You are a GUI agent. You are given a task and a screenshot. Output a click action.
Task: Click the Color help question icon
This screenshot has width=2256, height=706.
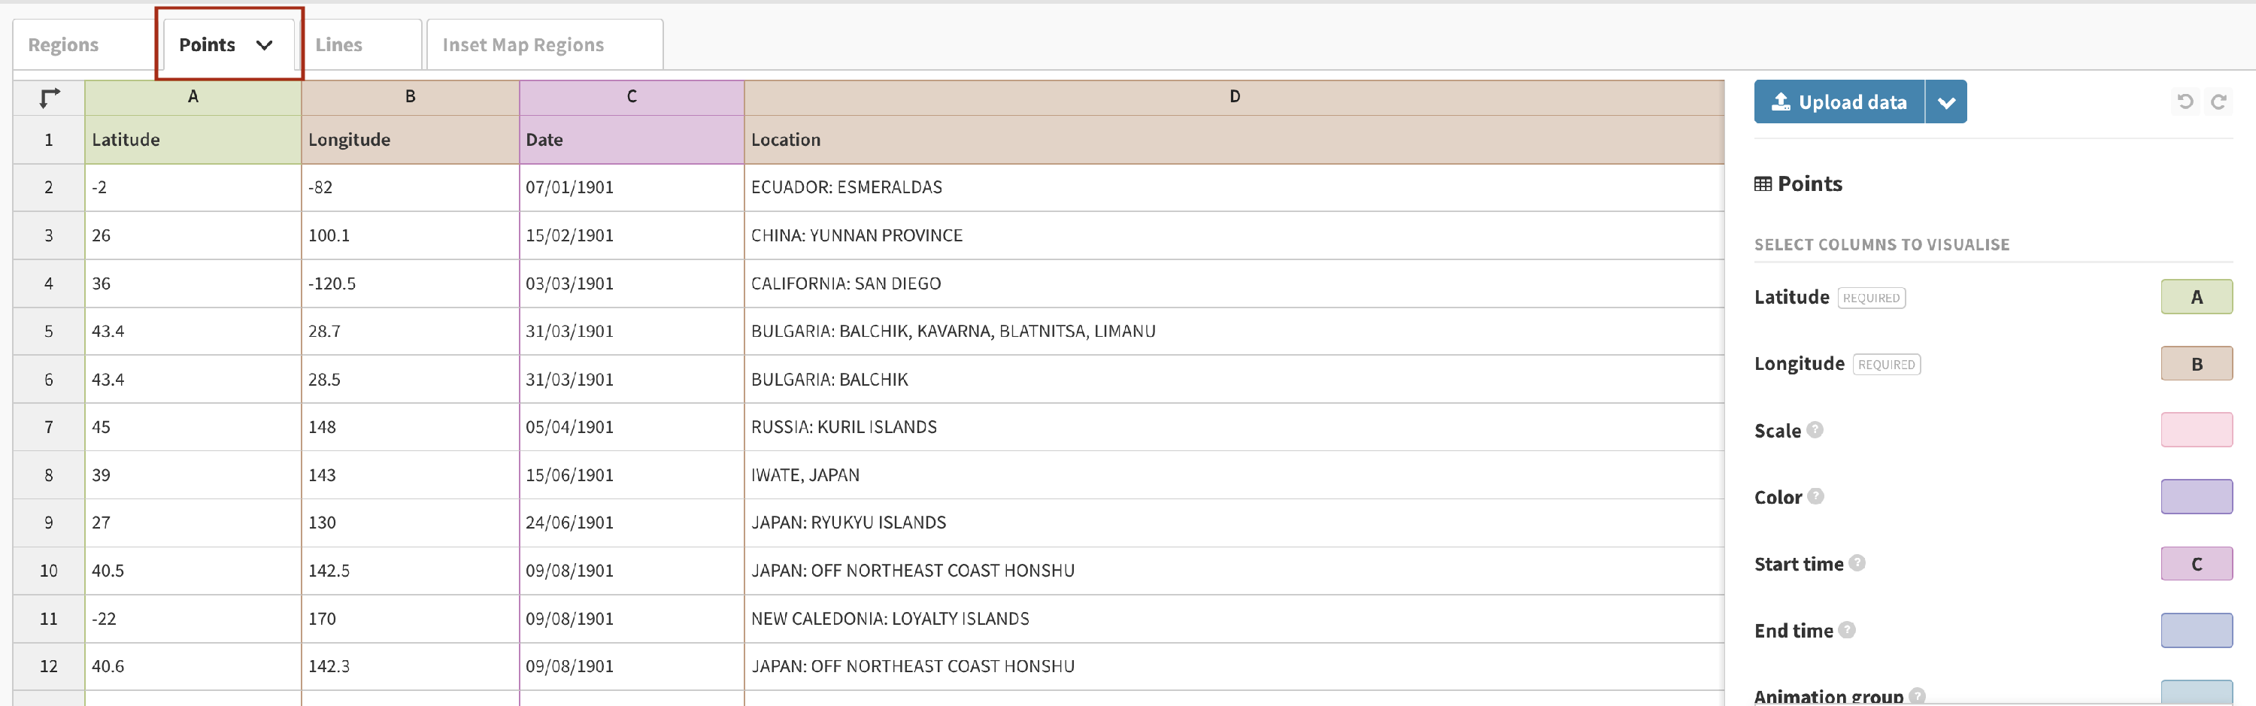pos(1816,497)
